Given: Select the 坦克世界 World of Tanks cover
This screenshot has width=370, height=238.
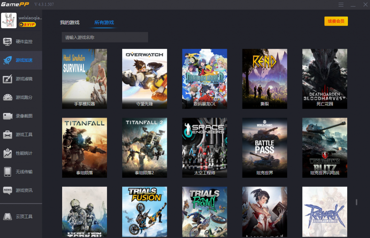Looking at the screenshot, I should point(264,148).
